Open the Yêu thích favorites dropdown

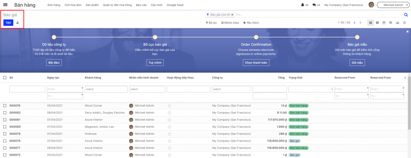point(251,23)
